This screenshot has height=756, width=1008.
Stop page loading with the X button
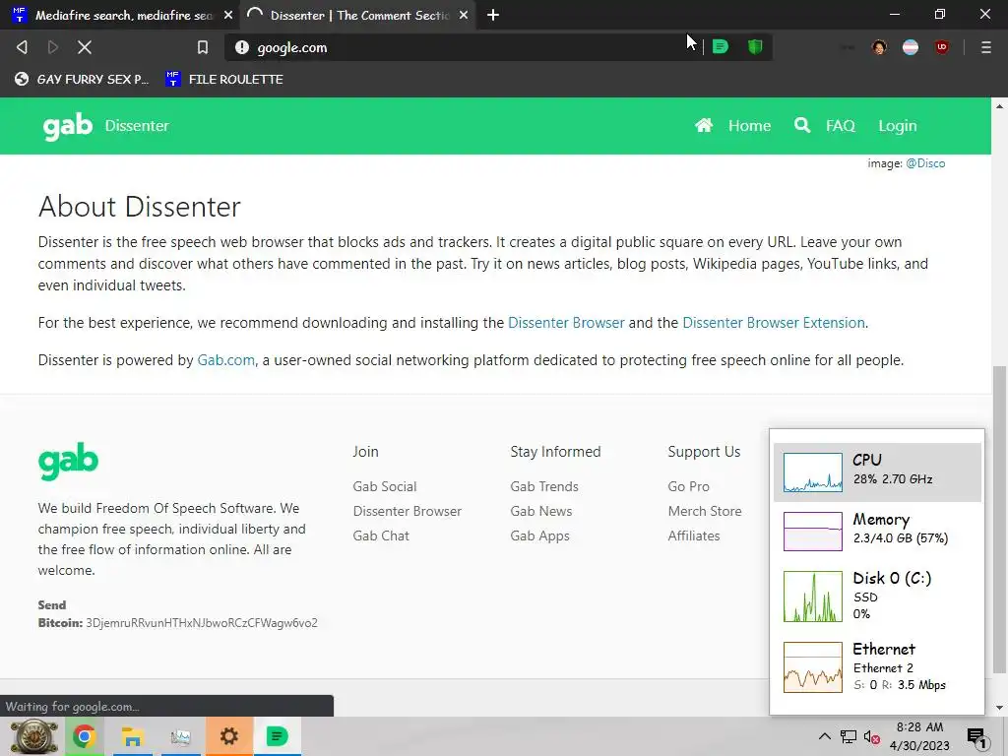[85, 47]
